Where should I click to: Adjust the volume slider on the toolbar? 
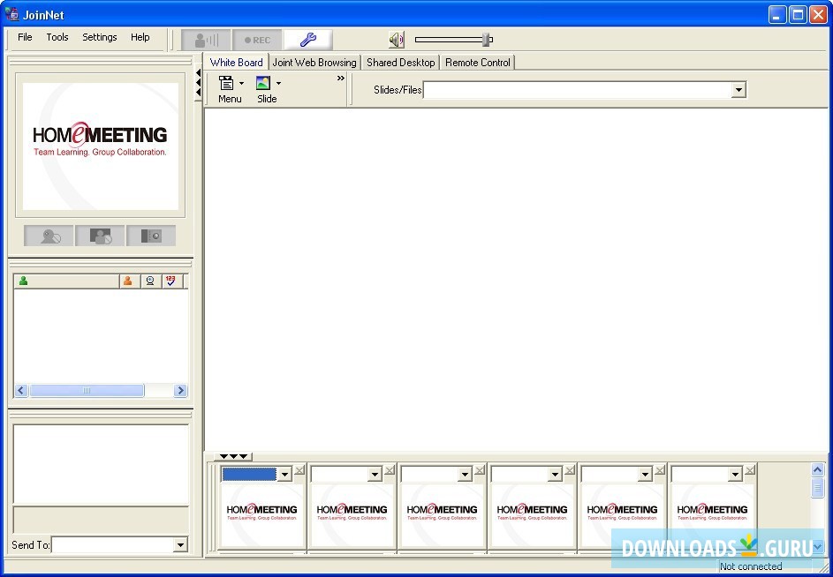tap(484, 39)
